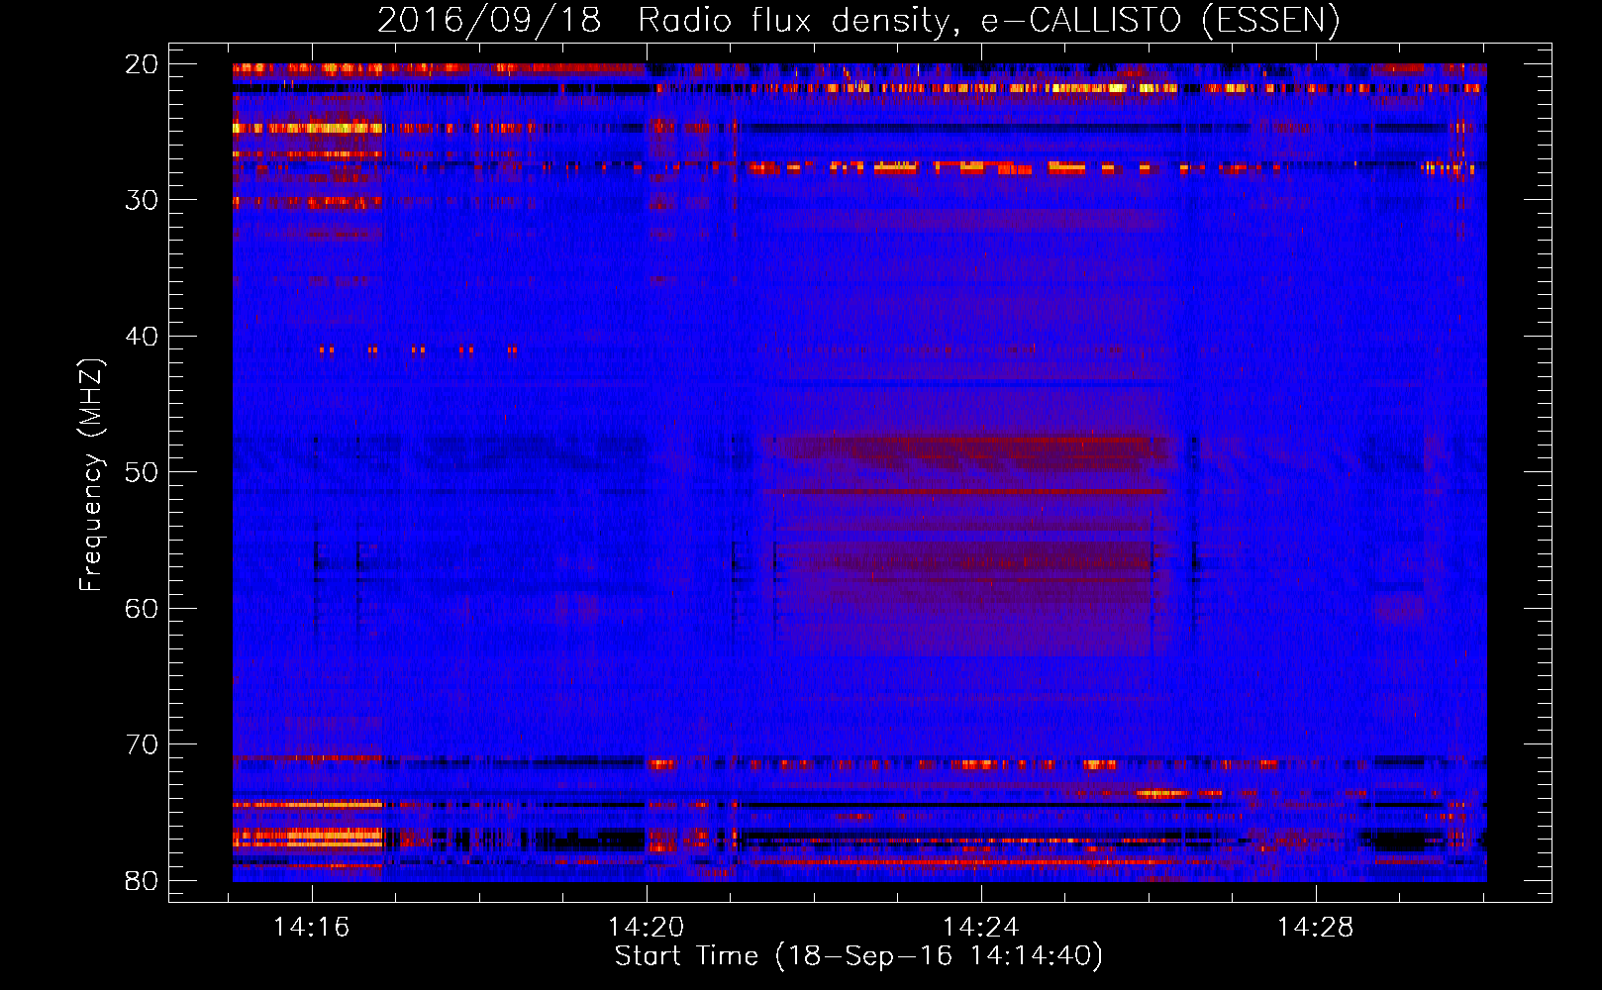This screenshot has width=1602, height=990.
Task: Click the 14:16 time tick label
Action: (x=312, y=927)
